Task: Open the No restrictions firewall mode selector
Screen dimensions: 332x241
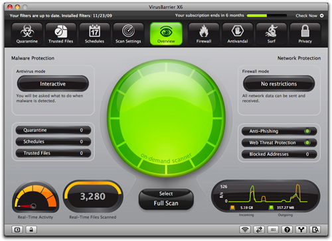Action: pos(279,84)
